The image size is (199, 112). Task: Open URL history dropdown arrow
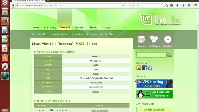[123, 6]
